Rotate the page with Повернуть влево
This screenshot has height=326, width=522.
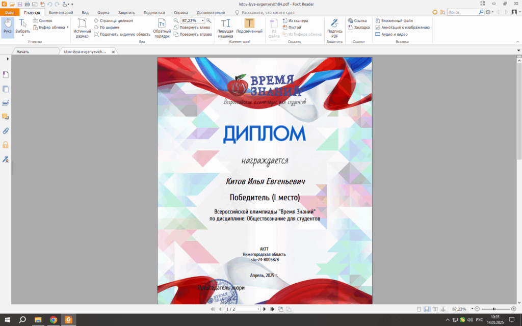click(x=192, y=28)
